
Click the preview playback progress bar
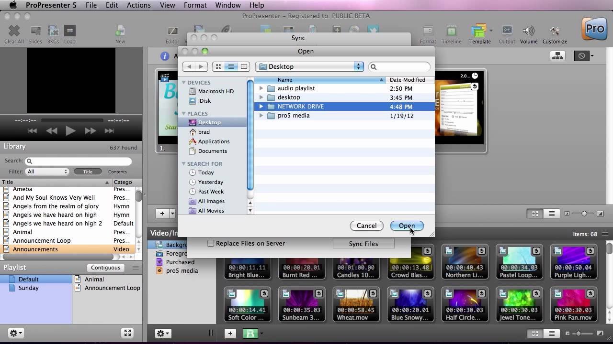click(x=72, y=120)
